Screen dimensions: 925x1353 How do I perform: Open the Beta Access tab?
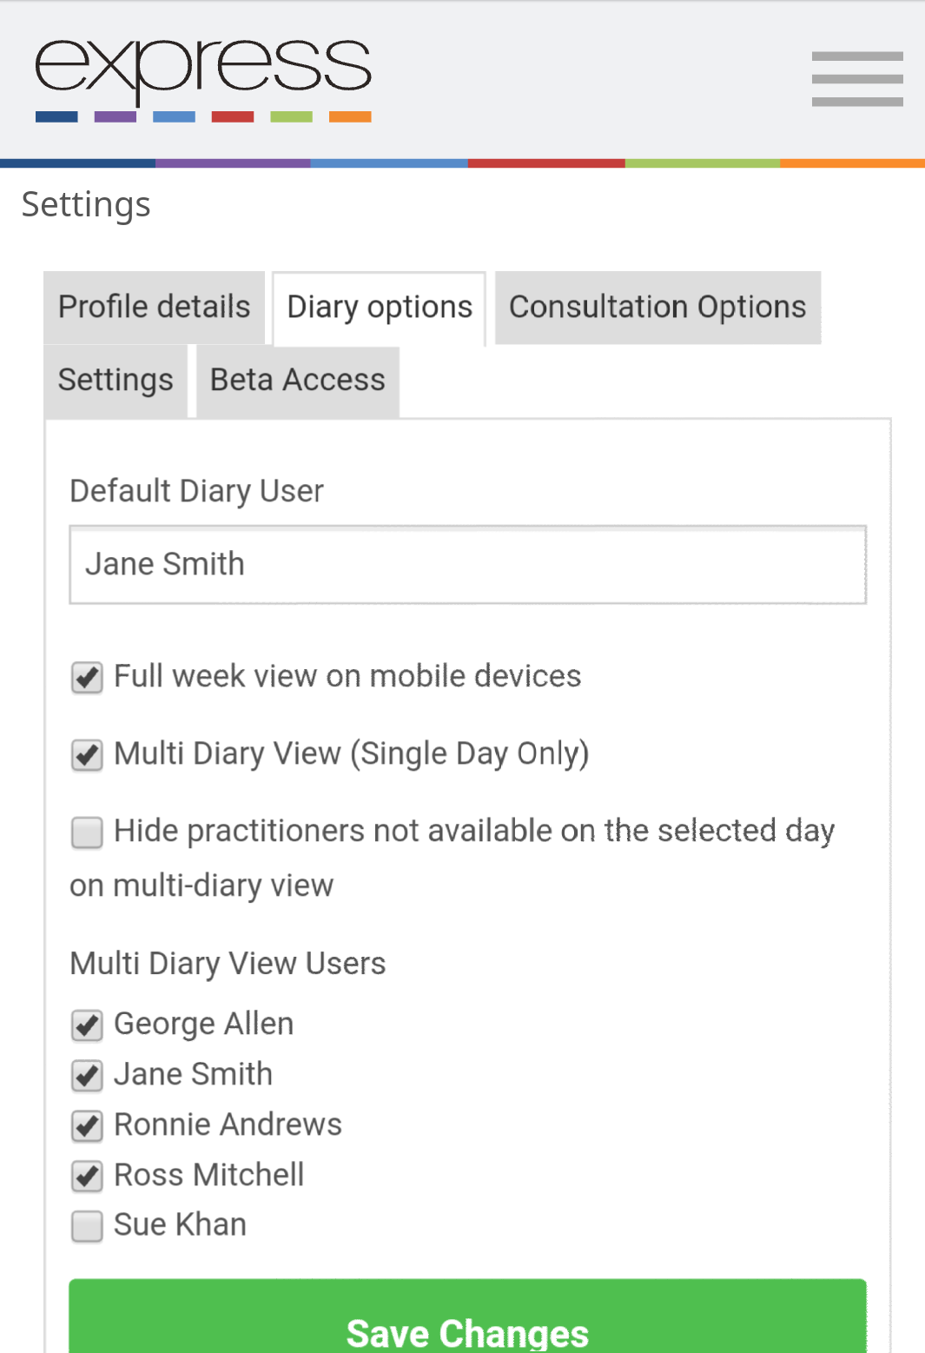click(297, 381)
